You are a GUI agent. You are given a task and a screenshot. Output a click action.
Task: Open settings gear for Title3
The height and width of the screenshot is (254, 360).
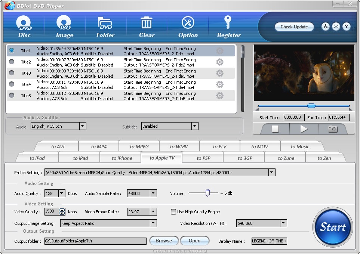click(x=220, y=73)
